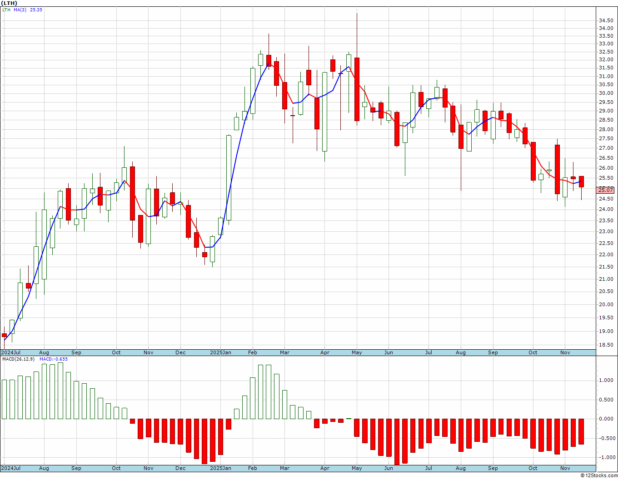
Task: Select the 0.500 MACD scale label
Action: [606, 400]
